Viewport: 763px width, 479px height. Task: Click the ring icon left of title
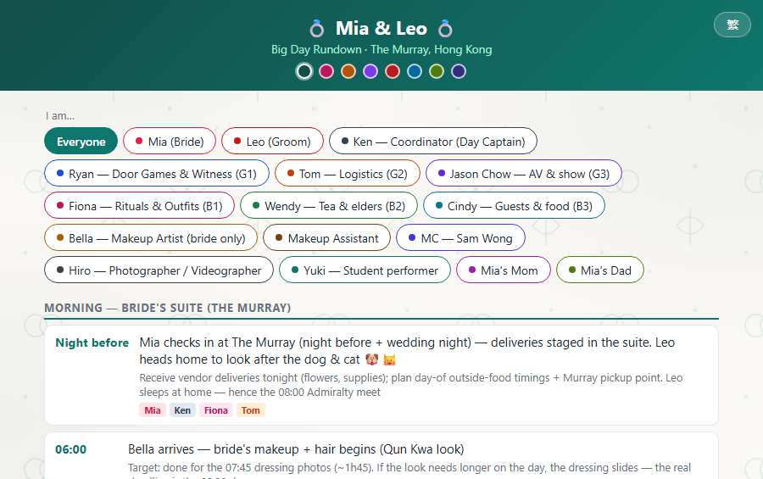[317, 29]
